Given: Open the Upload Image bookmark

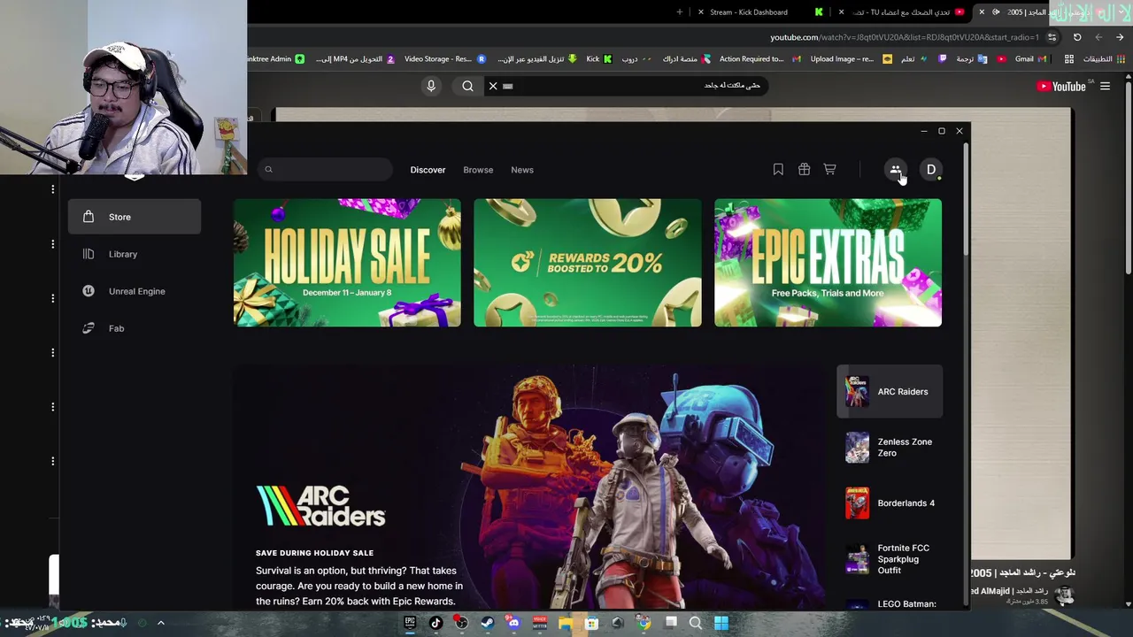Looking at the screenshot, I should 851,59.
